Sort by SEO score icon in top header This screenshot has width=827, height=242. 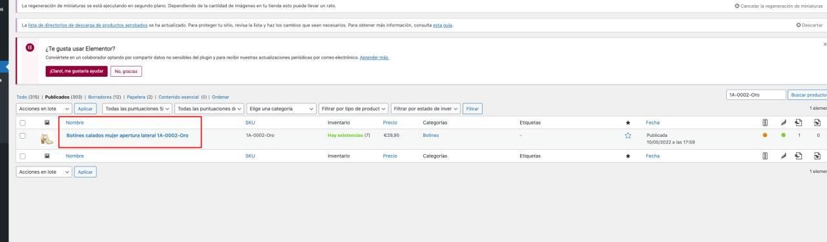[x=765, y=122]
